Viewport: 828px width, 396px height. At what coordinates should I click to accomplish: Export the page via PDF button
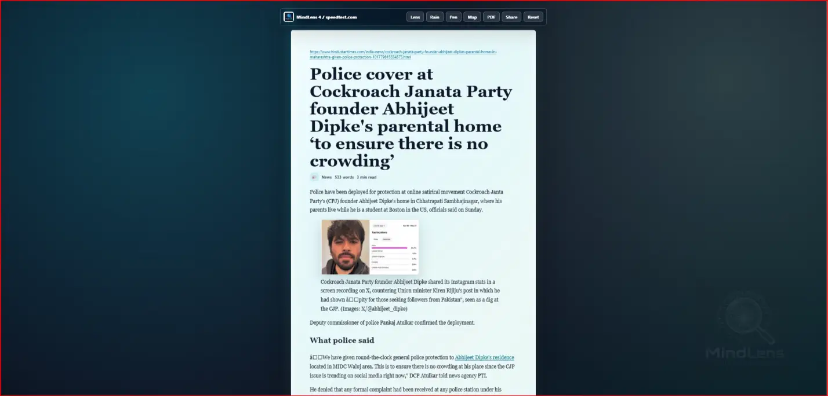[x=492, y=17]
